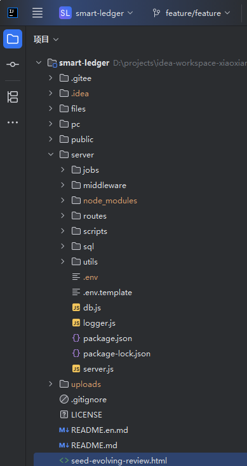The width and height of the screenshot is (247, 466).
Task: Click the logger.js JavaScript file icon
Action: pos(76,323)
